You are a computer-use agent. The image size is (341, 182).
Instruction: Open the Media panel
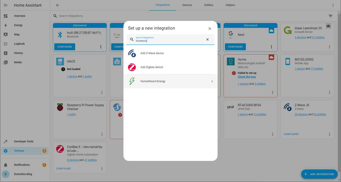pyautogui.click(x=25, y=62)
